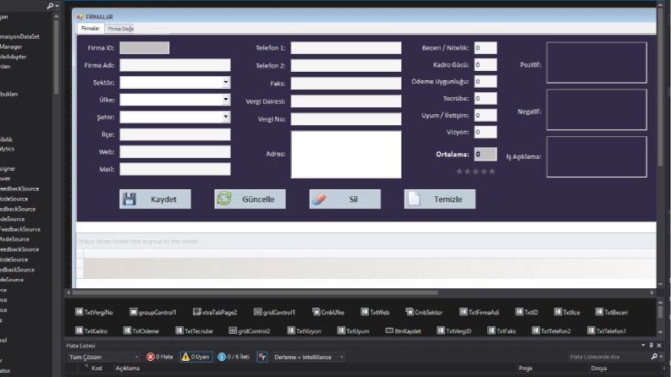The image size is (671, 377).
Task: Open error list search options arrow
Action: tap(661, 357)
